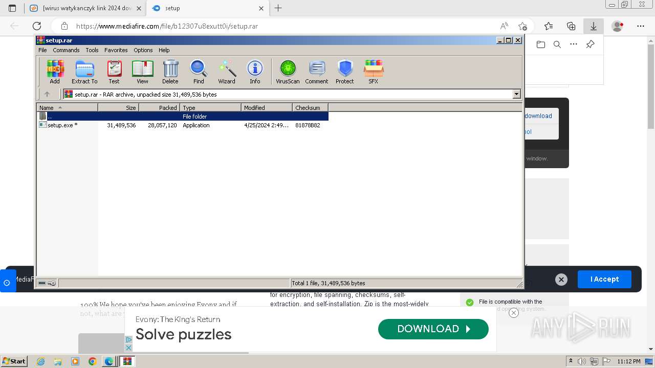This screenshot has height=368, width=655.
Task: Open browser Collections icon
Action: pyautogui.click(x=571, y=26)
